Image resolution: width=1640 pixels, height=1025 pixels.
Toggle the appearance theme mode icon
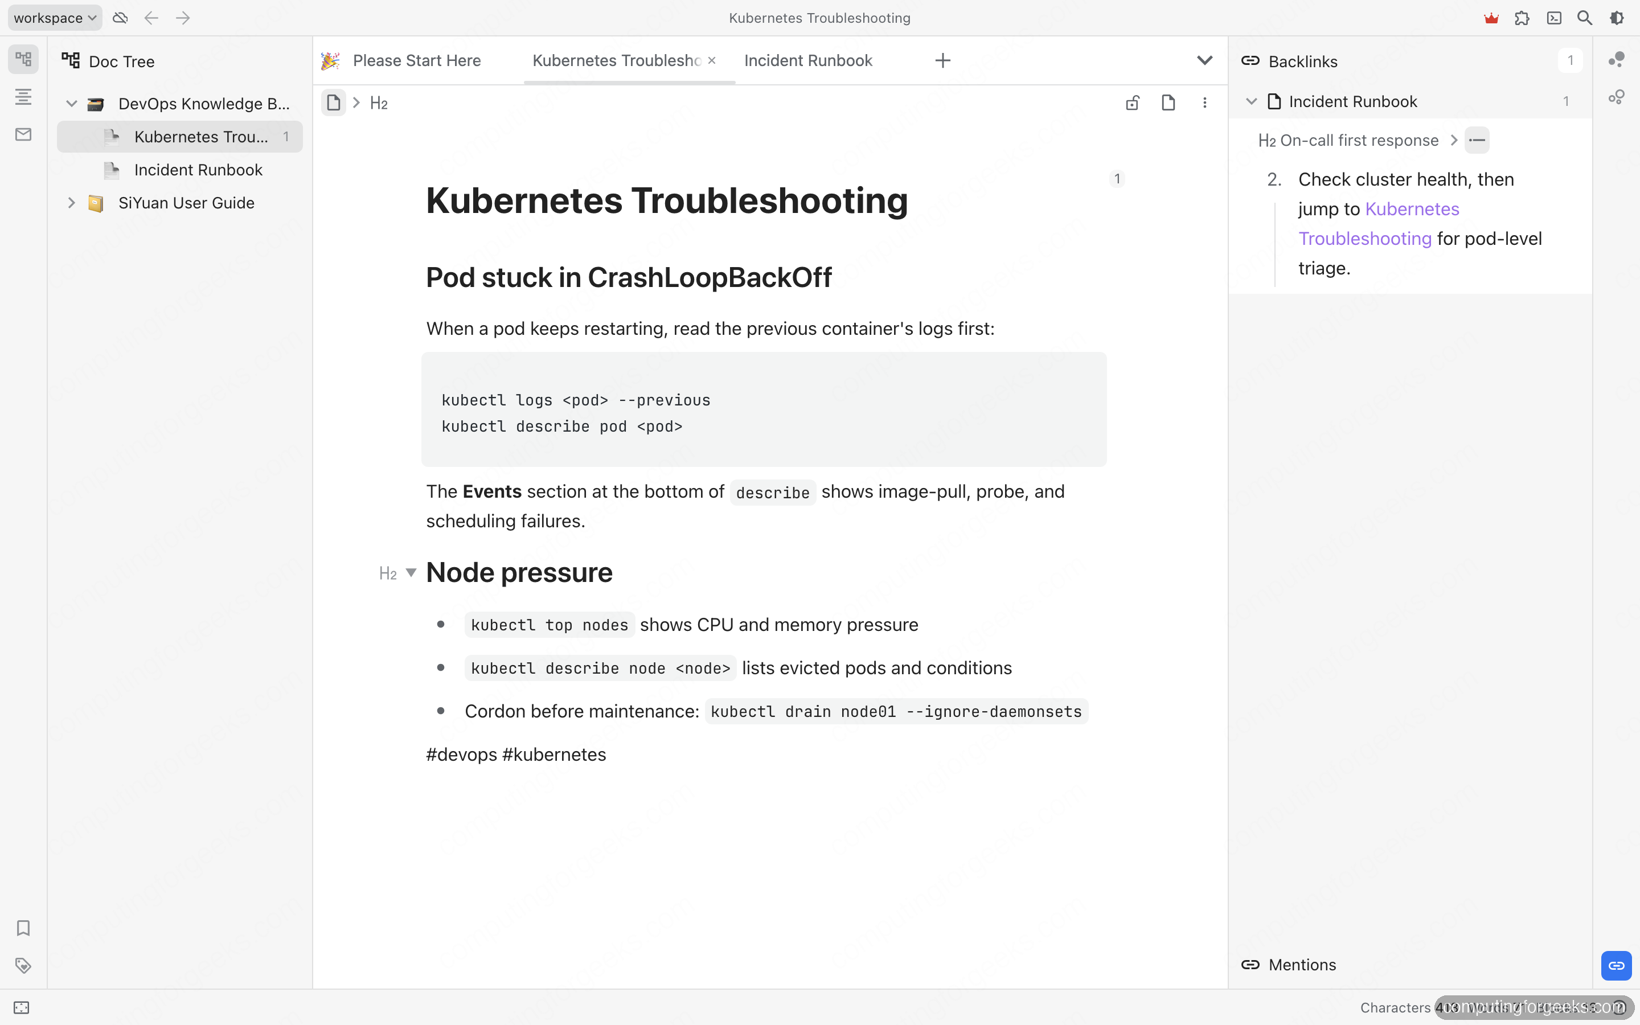click(1617, 18)
